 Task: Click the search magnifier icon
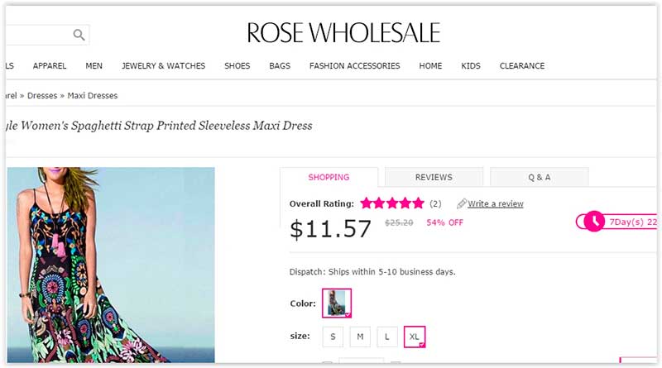[79, 35]
